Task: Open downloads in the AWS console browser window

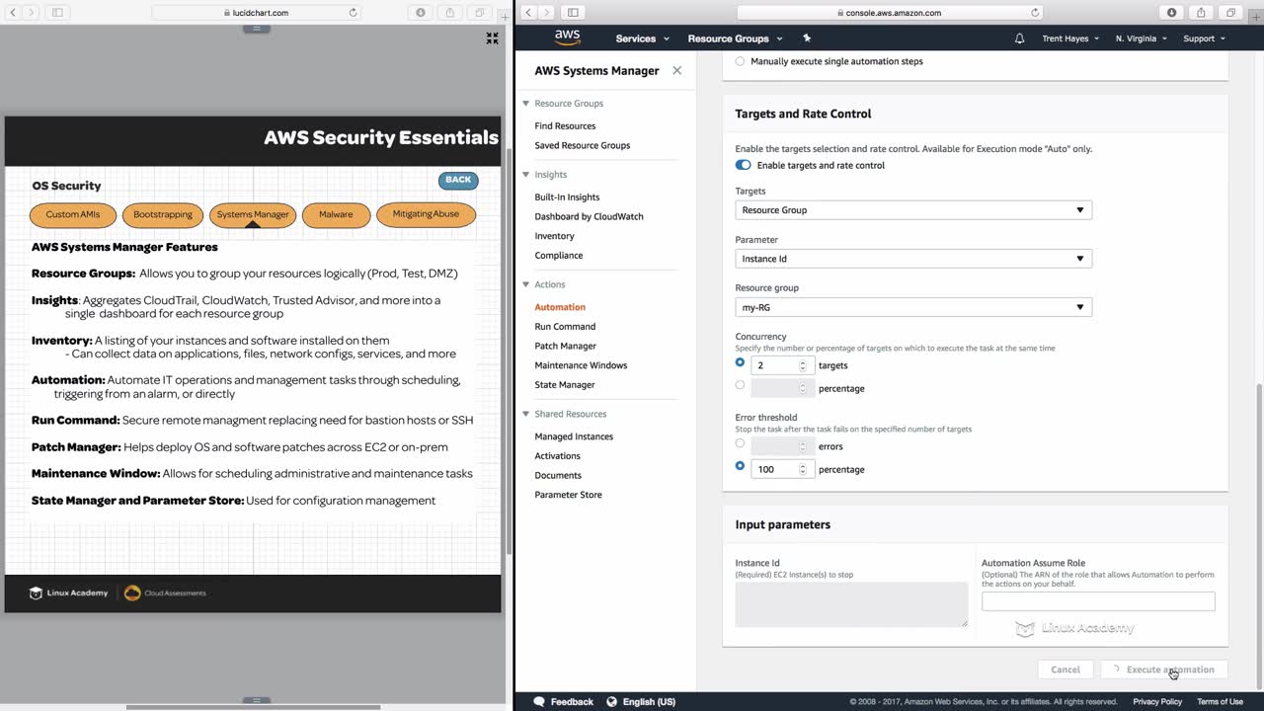Action: (1172, 13)
